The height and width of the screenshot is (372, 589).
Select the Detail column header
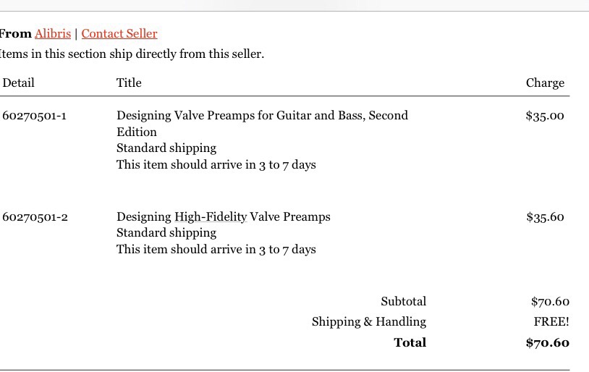[18, 83]
